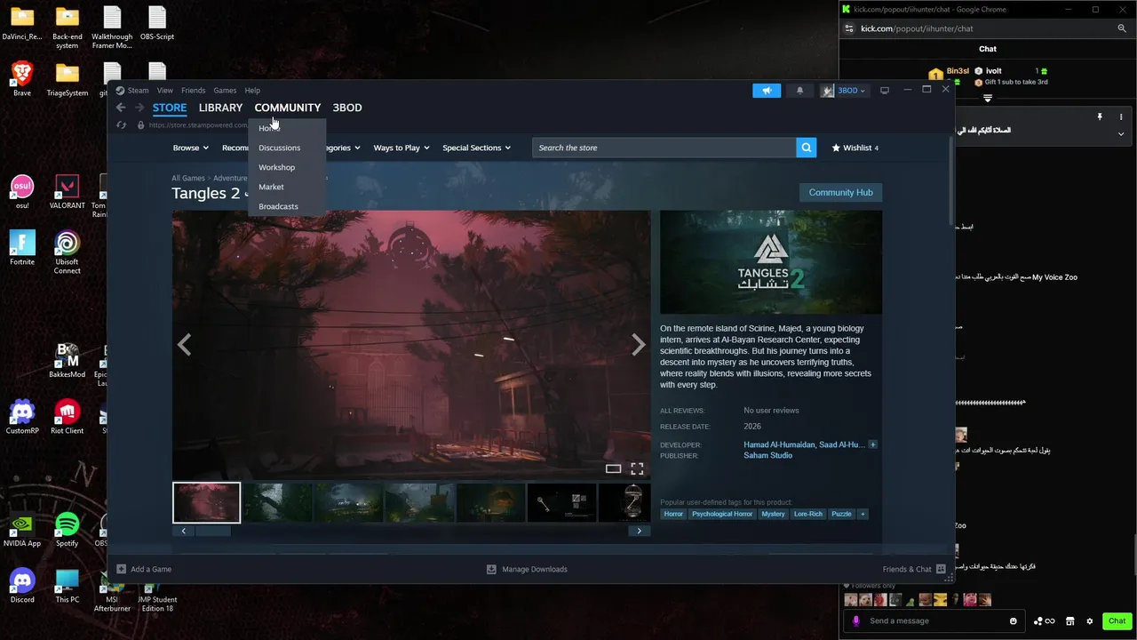Move thumbnail strip back with left arrow
This screenshot has width=1137, height=640.
(184, 531)
